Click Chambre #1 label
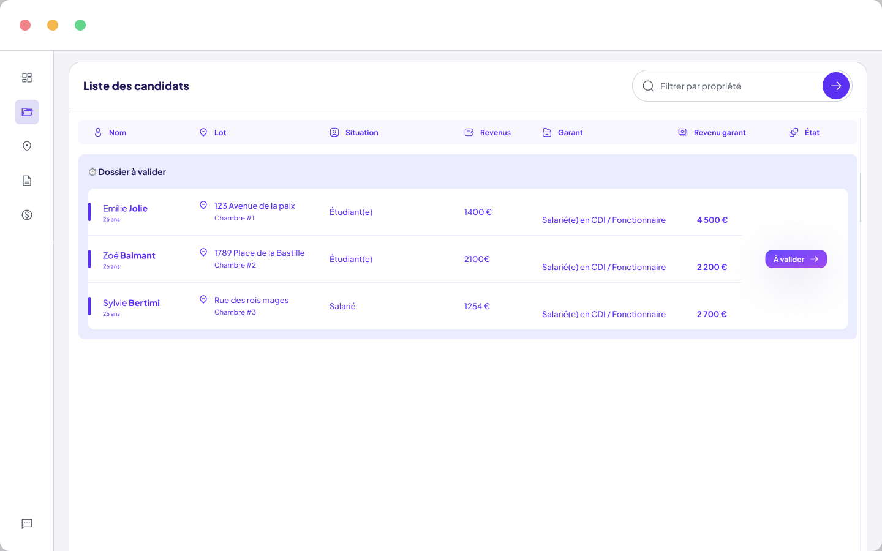The width and height of the screenshot is (882, 551). (235, 219)
